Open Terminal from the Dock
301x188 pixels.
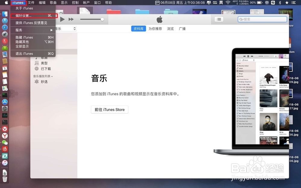pyautogui.click(x=5, y=122)
